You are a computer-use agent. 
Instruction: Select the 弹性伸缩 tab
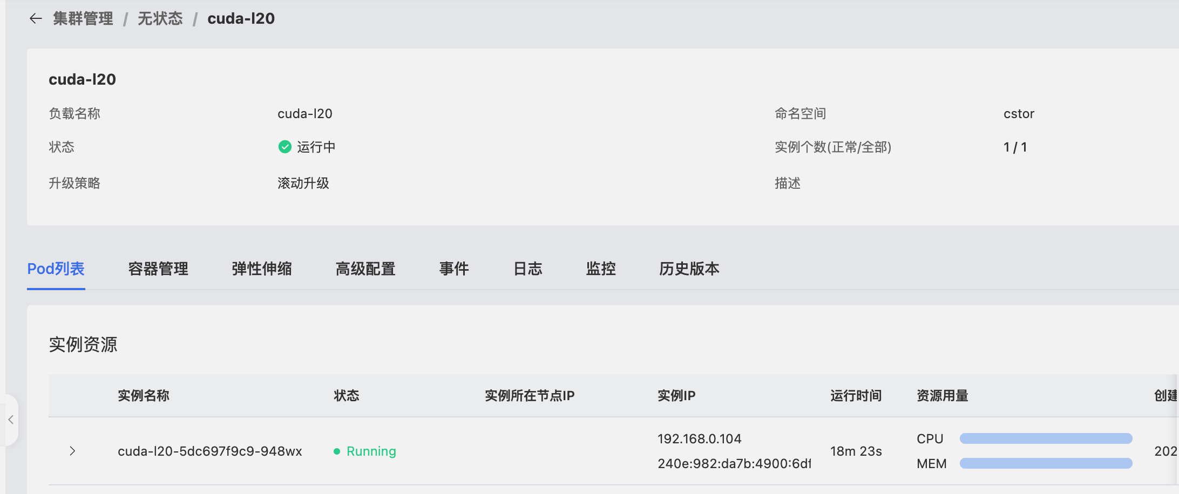click(x=262, y=269)
